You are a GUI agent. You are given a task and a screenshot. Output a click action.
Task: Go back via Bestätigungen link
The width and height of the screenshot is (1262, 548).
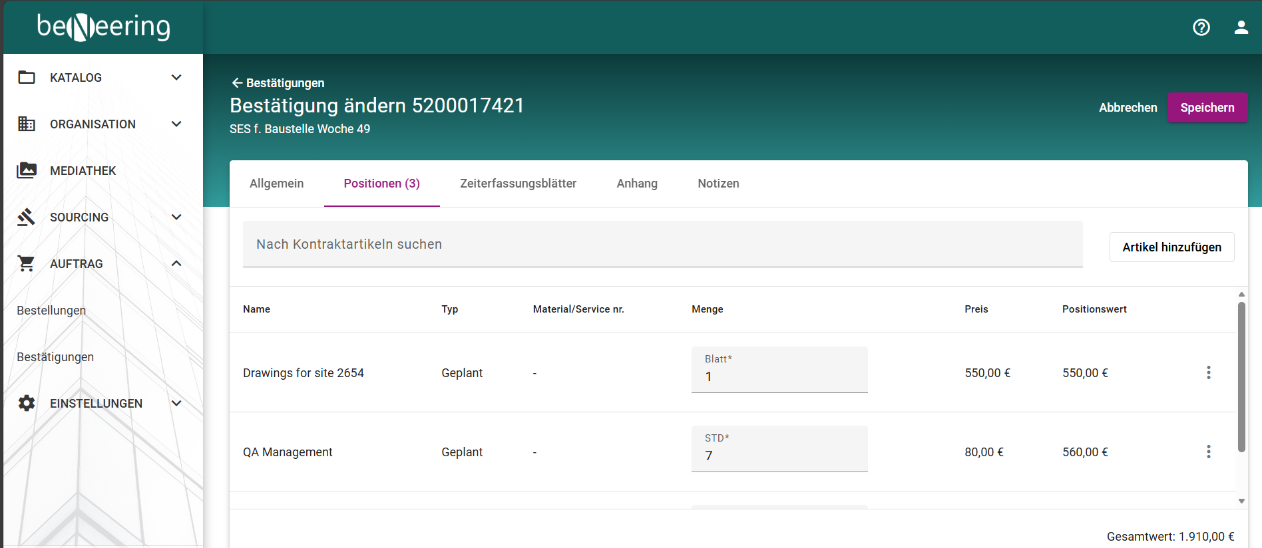tap(278, 83)
